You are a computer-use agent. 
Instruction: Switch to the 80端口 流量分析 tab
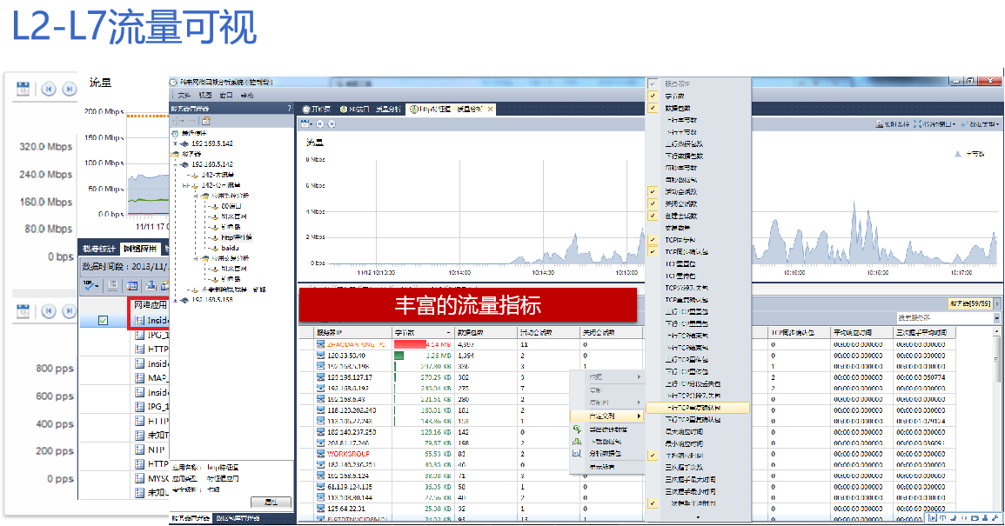(x=370, y=109)
